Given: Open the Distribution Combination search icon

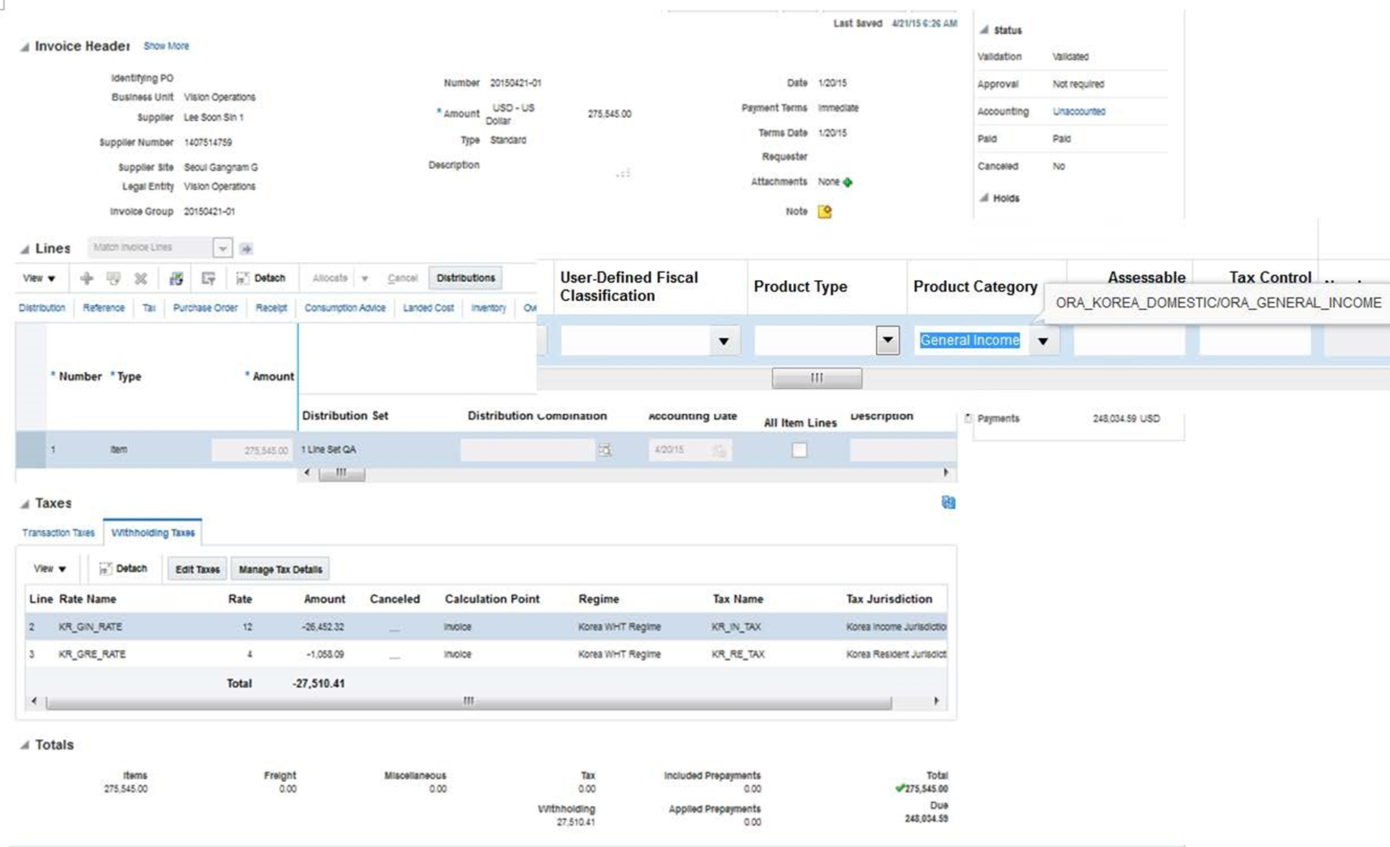Looking at the screenshot, I should [x=606, y=450].
